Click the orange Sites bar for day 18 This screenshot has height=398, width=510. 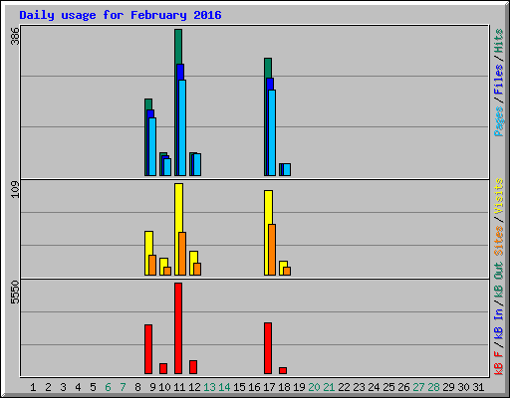coord(287,271)
